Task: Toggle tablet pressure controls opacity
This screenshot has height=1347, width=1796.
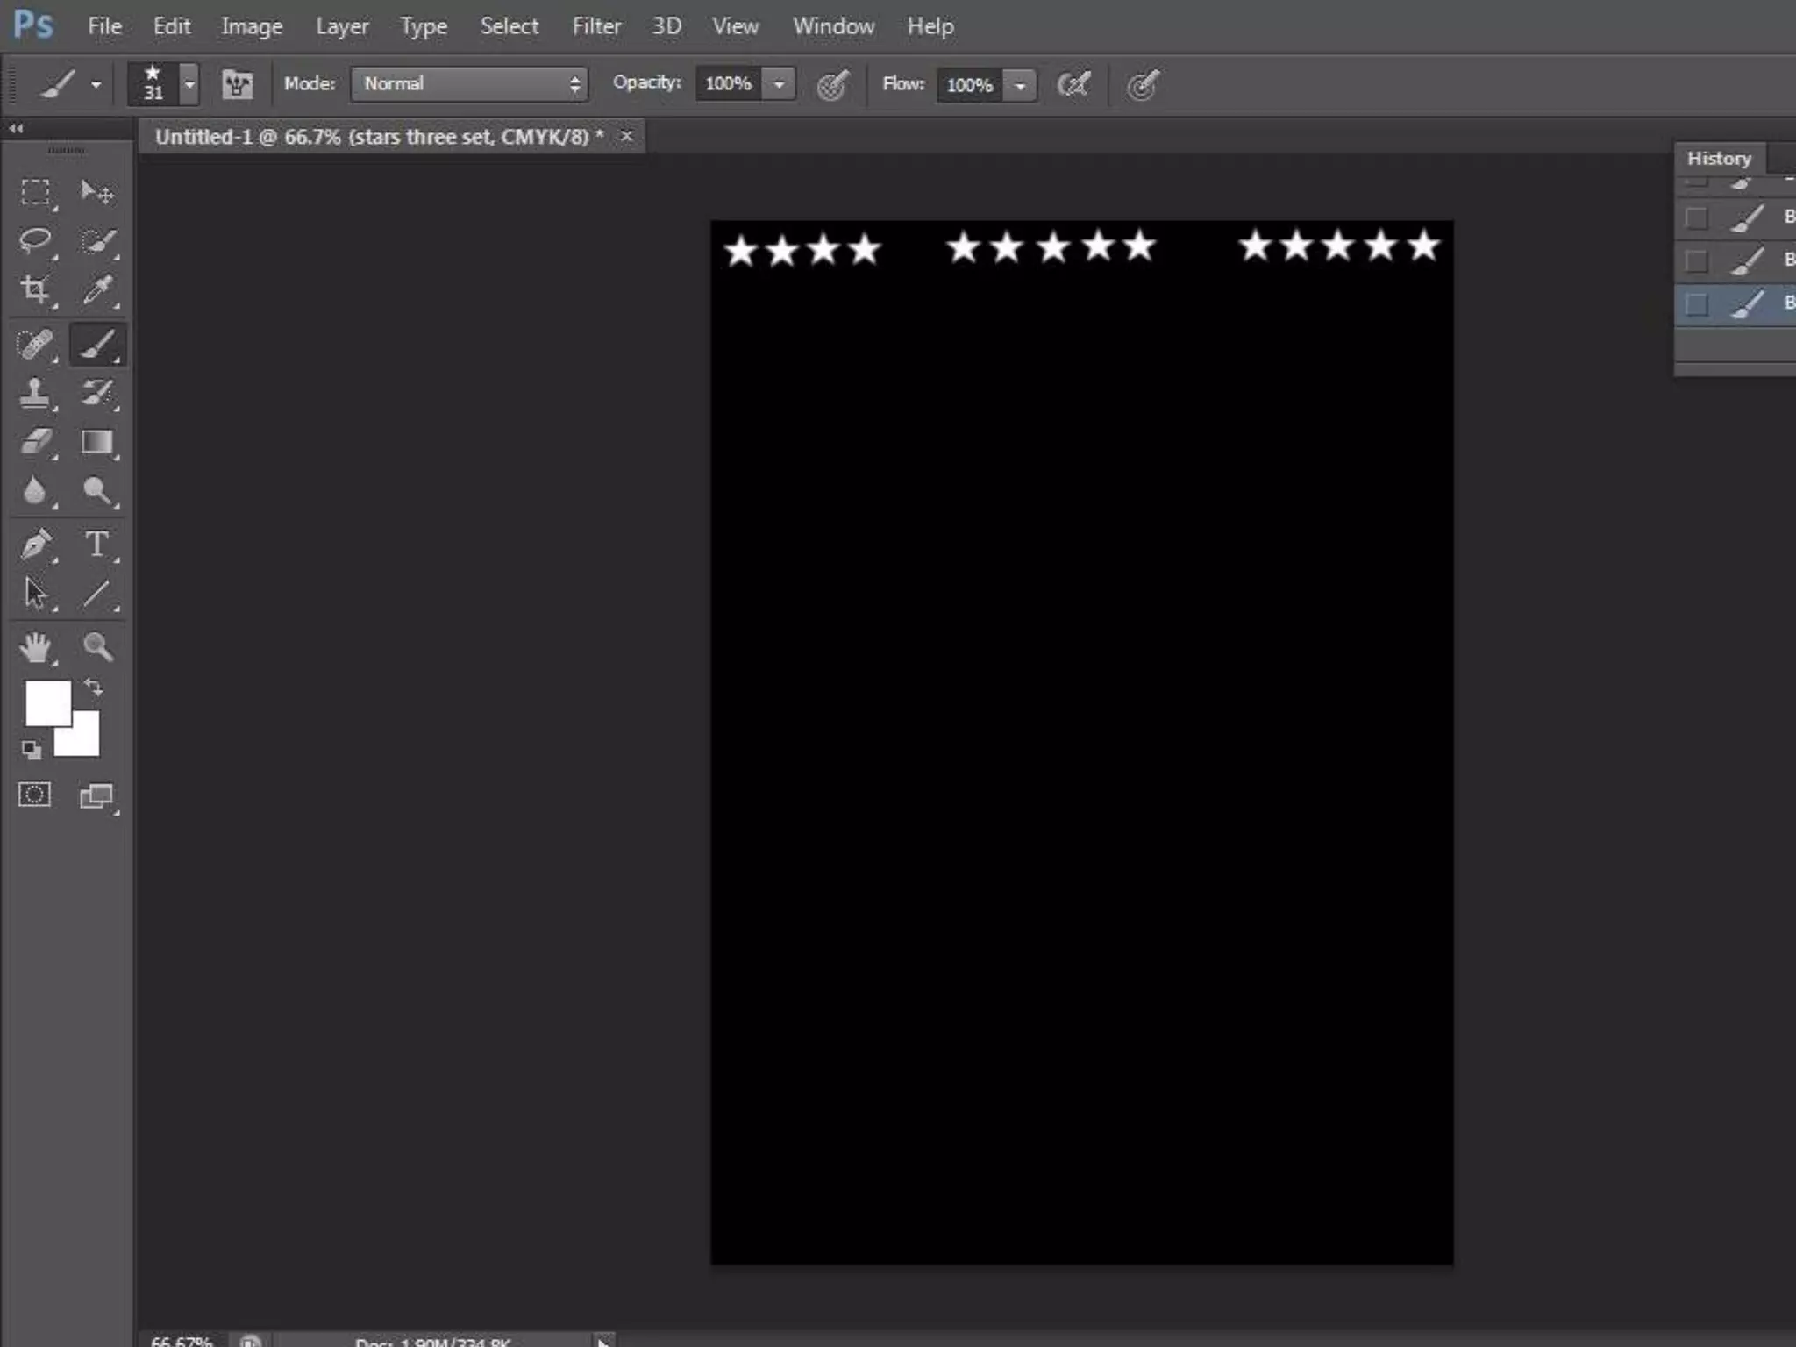Action: pyautogui.click(x=832, y=84)
